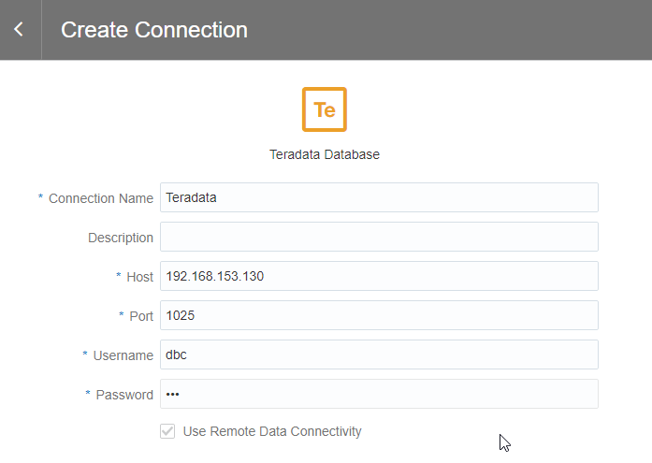Focus the Username field with dbc
The height and width of the screenshot is (463, 652).
coord(379,354)
